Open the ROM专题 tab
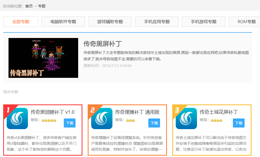The image size is (260, 157). tap(246, 22)
